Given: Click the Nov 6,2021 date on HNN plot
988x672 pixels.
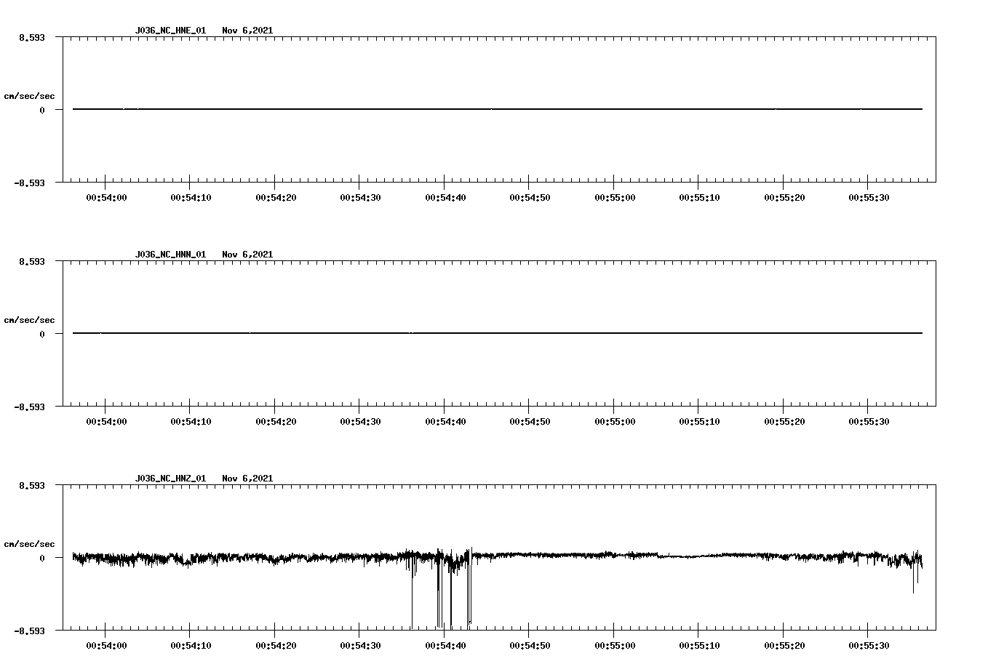Looking at the screenshot, I should coord(247,255).
